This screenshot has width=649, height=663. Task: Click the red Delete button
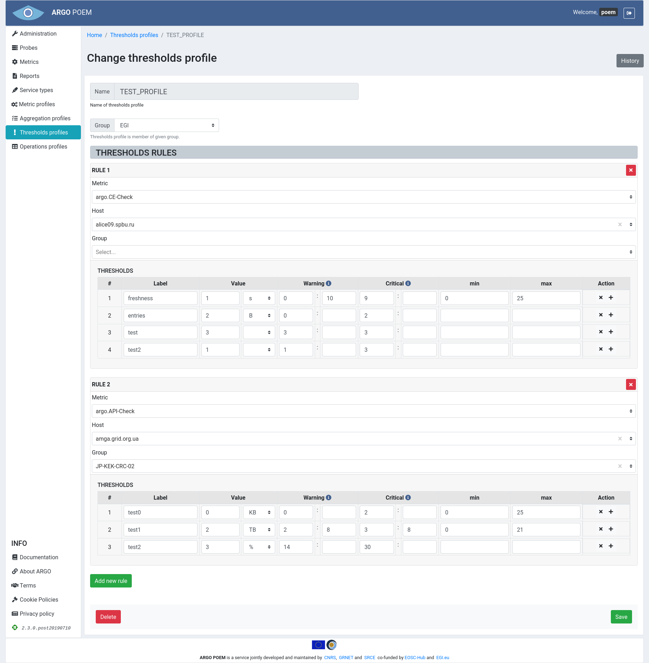pyautogui.click(x=108, y=617)
